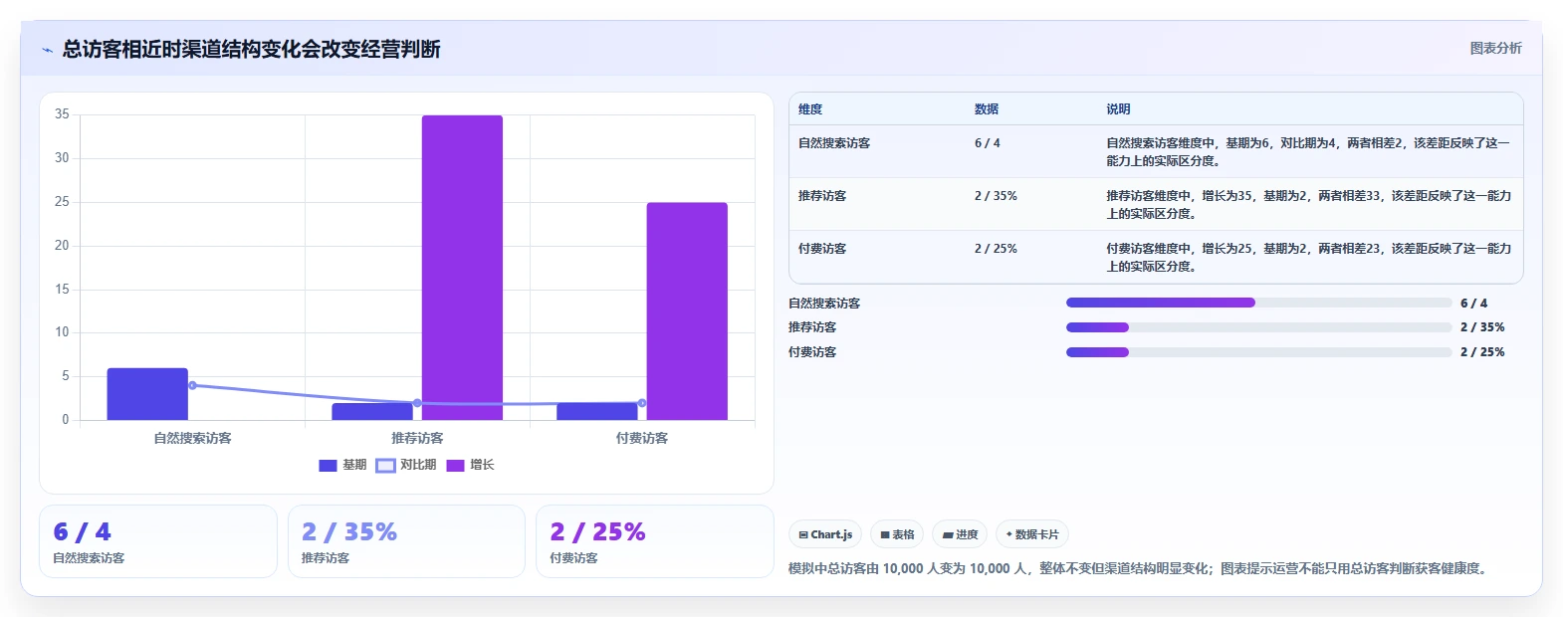Click the description starting '推荐访客维度中'

pos(1309,205)
